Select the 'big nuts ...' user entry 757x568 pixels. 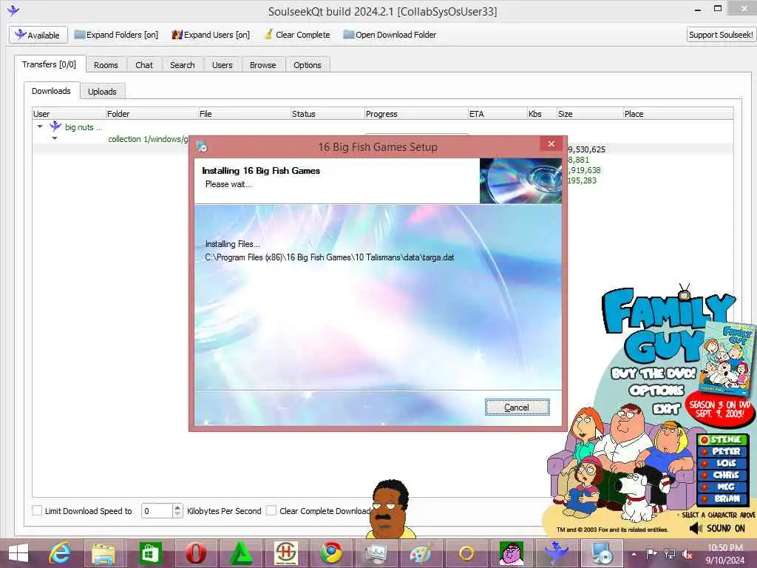[83, 127]
